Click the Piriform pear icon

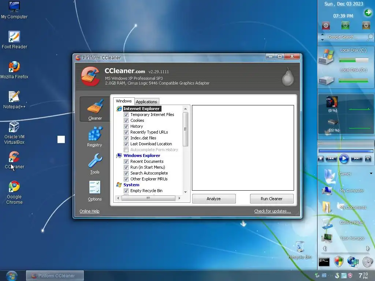coord(288,77)
